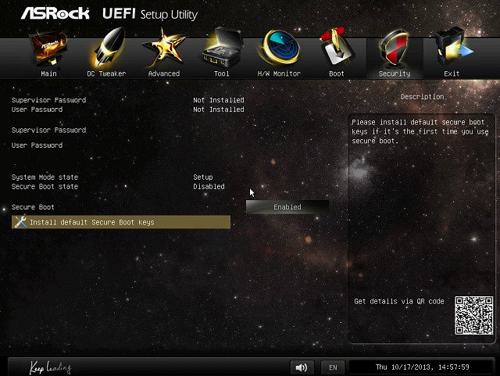Select the User Password setting entry
The height and width of the screenshot is (376, 500).
point(37,145)
